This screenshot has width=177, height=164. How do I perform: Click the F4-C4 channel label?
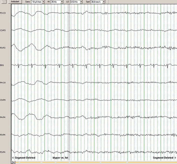pos(3,83)
